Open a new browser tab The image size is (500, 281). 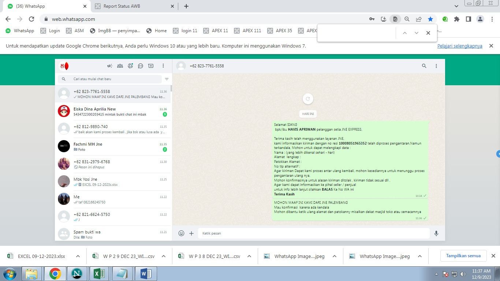pos(186,6)
